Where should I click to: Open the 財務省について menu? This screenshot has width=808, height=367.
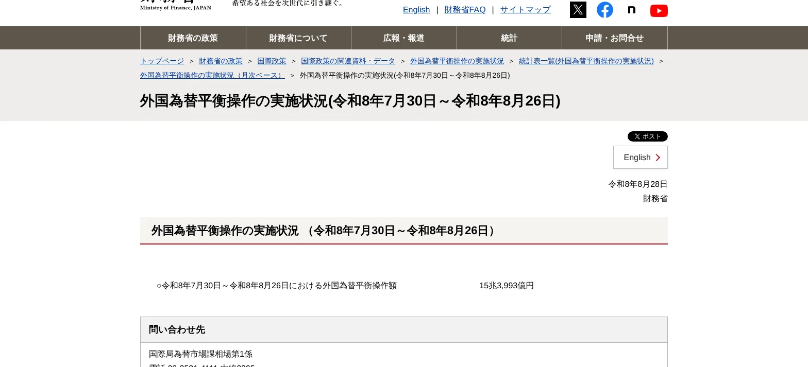click(298, 38)
